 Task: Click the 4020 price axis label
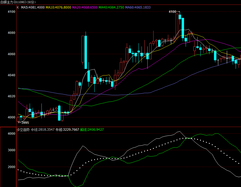[x=12, y=96]
